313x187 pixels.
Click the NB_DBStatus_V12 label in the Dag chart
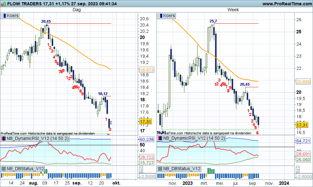point(25,169)
